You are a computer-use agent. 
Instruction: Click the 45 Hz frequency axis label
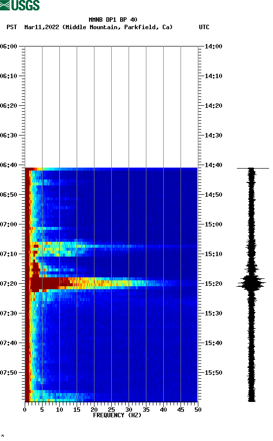(181, 410)
